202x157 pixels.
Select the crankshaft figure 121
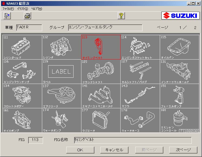[x=101, y=71]
